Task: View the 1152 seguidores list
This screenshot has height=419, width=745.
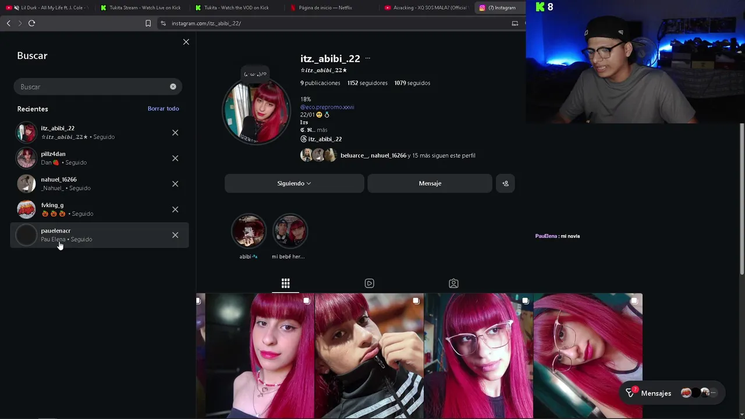Action: [x=367, y=83]
